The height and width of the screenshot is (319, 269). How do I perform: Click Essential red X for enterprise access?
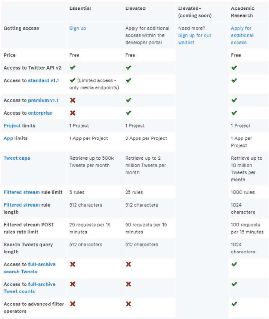coord(72,113)
